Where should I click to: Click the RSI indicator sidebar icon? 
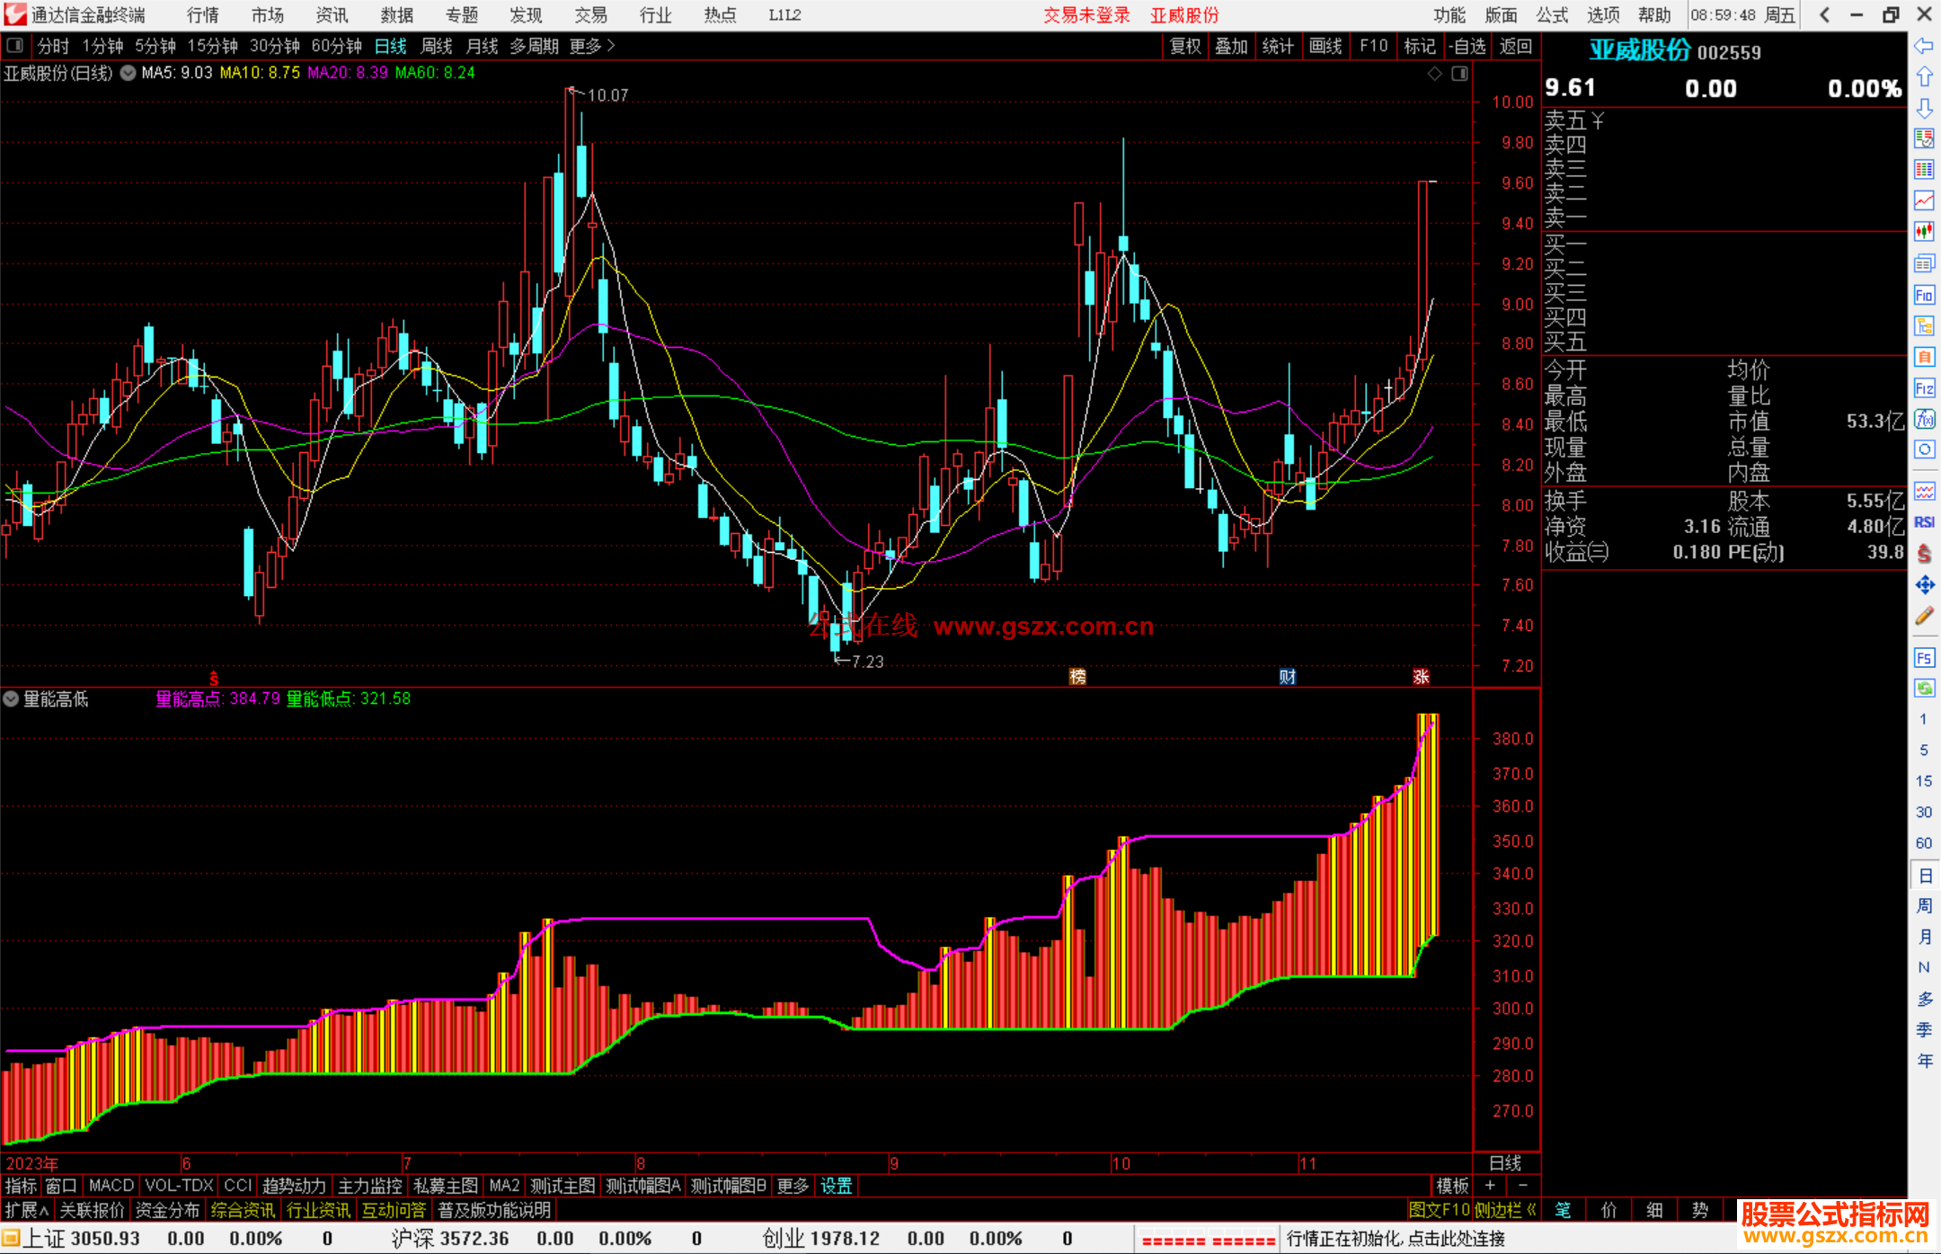tap(1924, 522)
